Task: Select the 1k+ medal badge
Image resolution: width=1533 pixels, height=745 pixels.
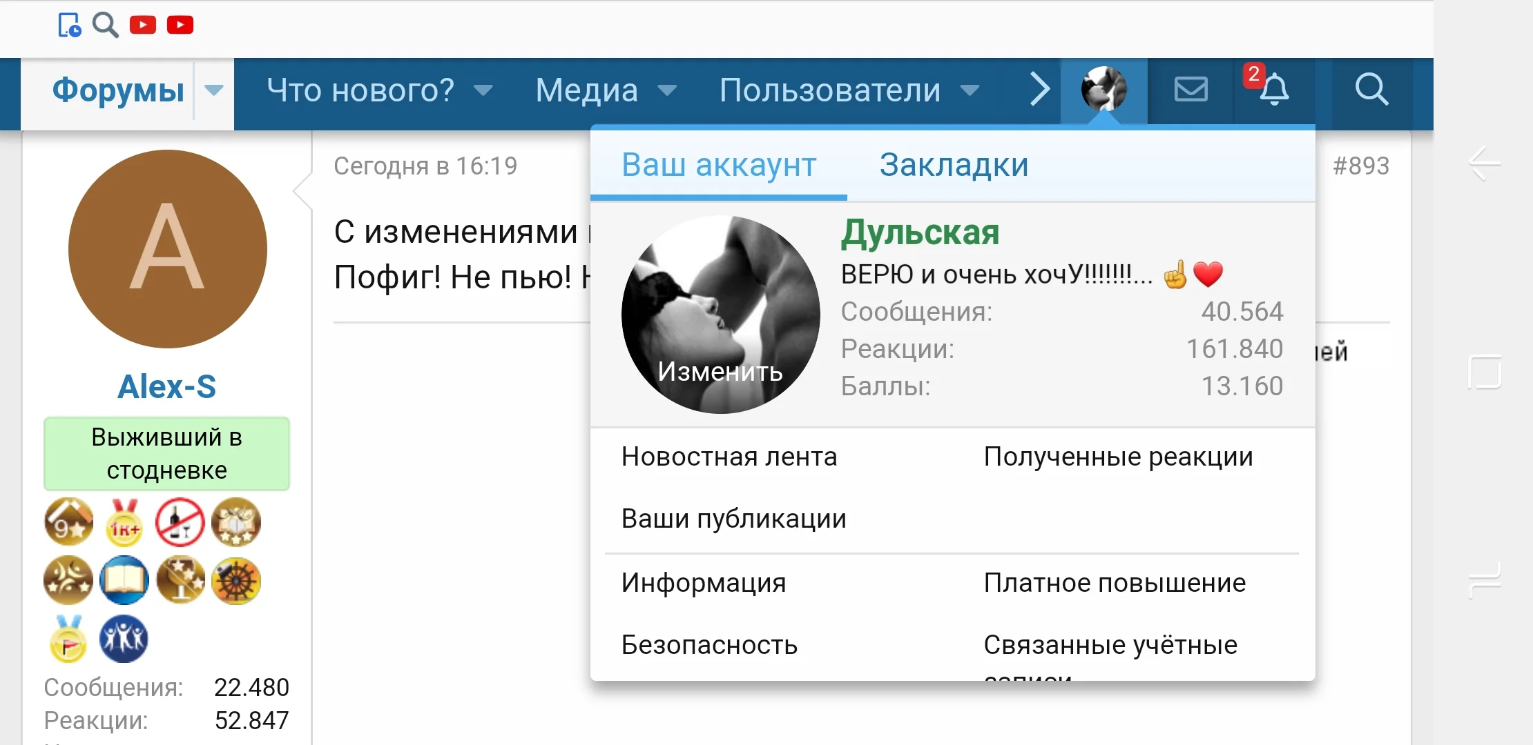Action: tap(124, 522)
